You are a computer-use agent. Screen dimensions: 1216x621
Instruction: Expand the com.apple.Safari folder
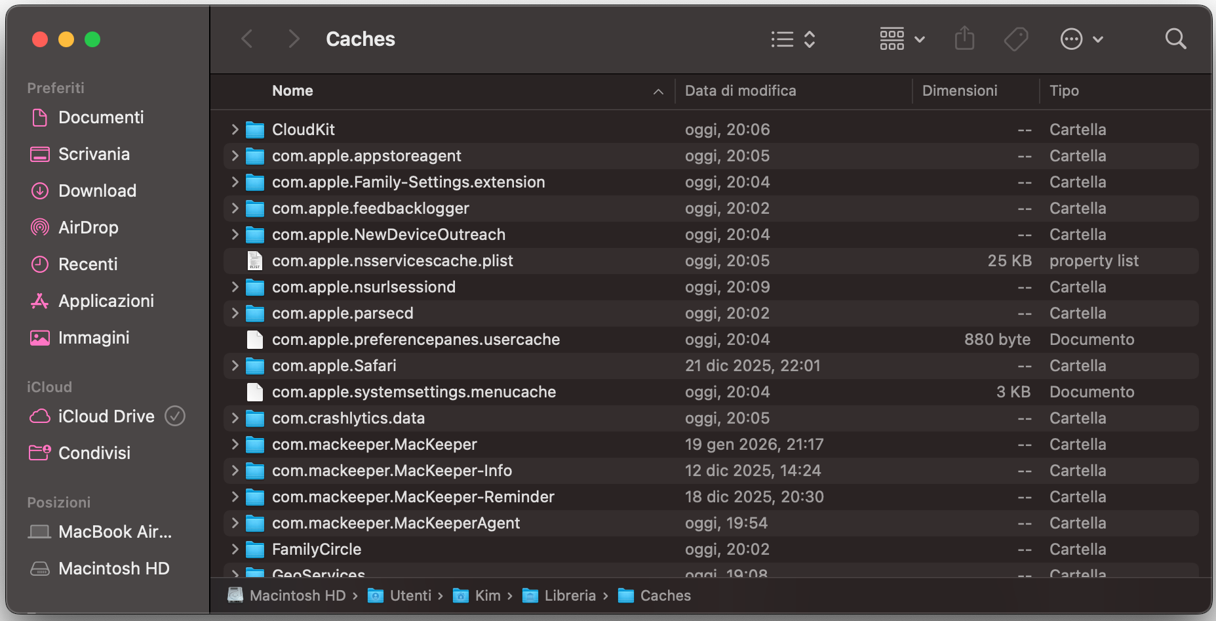click(235, 365)
